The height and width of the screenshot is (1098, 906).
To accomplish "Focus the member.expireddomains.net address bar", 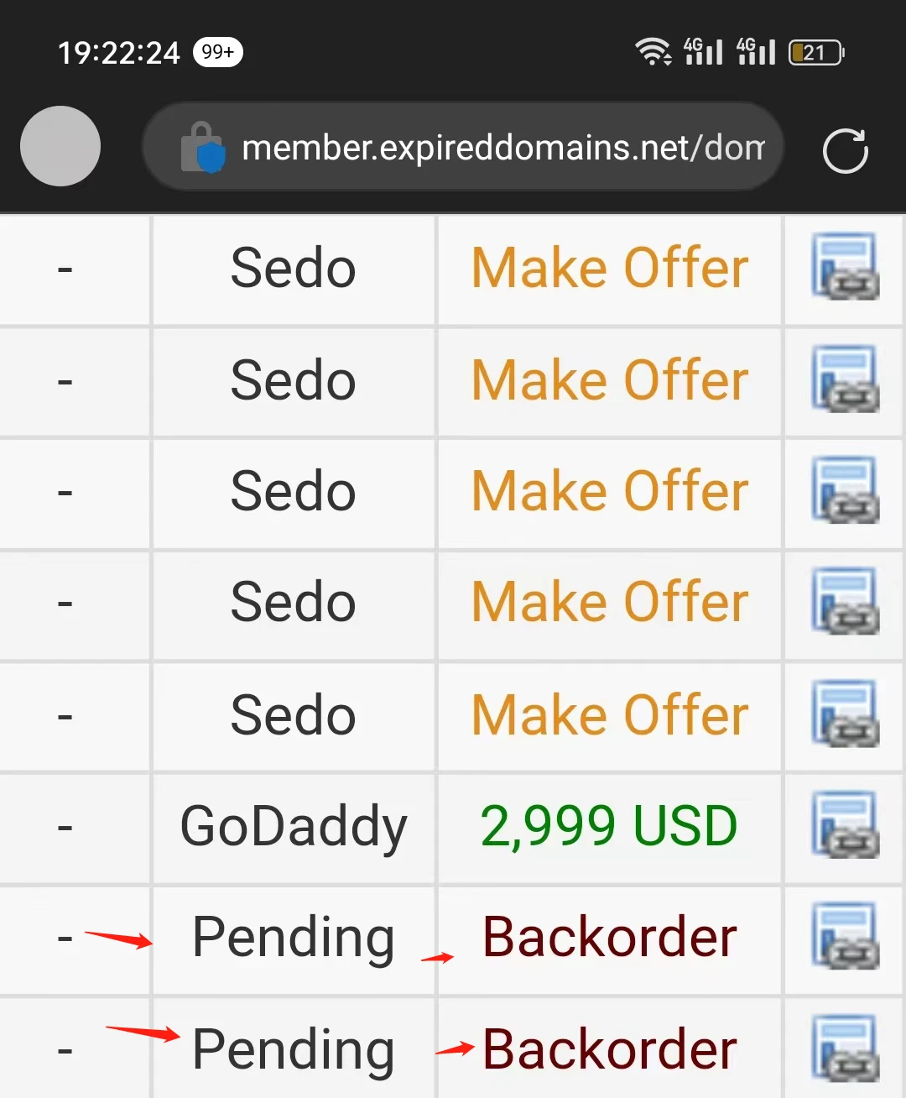I will pos(503,148).
